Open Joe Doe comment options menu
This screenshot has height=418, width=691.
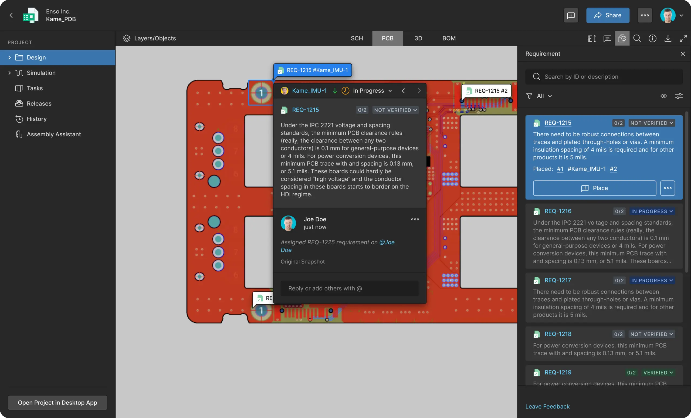click(x=415, y=219)
